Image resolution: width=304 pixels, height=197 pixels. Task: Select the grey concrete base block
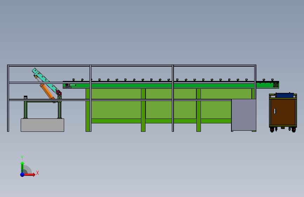tap(42, 125)
